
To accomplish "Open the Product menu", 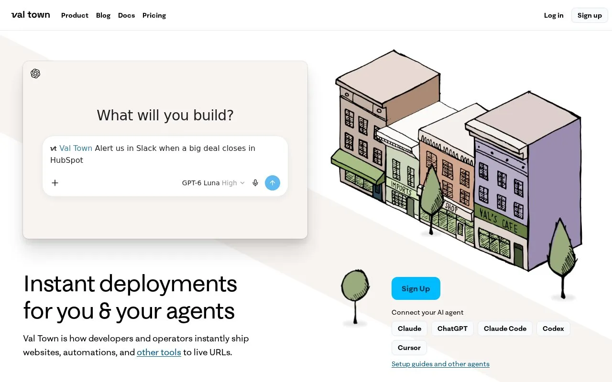I will click(x=75, y=15).
